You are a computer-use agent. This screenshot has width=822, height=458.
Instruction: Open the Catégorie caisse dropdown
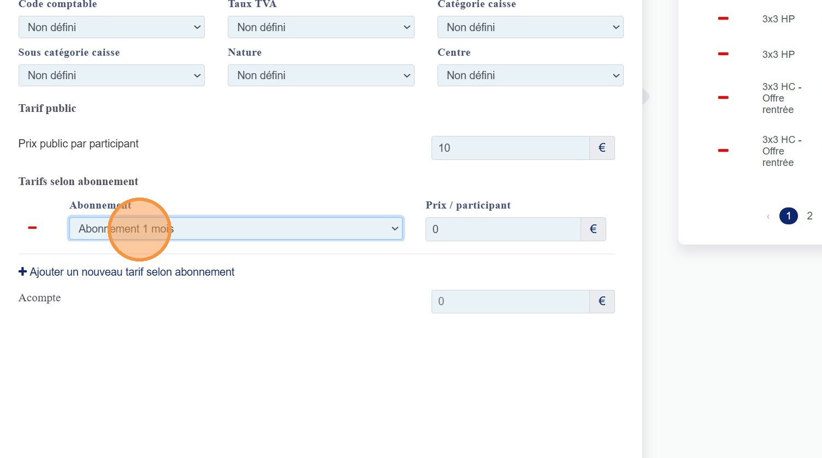(530, 27)
